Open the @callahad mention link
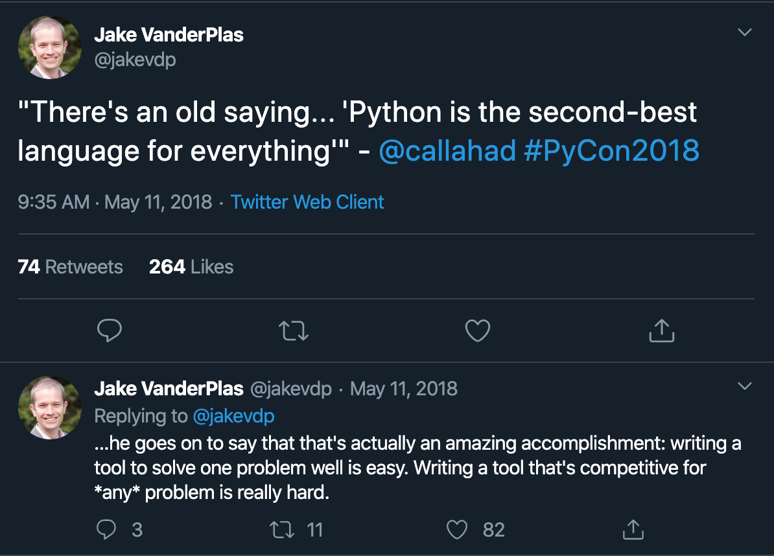The height and width of the screenshot is (556, 774). pyautogui.click(x=447, y=151)
